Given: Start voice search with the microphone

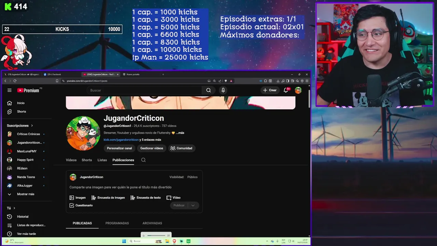Looking at the screenshot, I should point(223,90).
